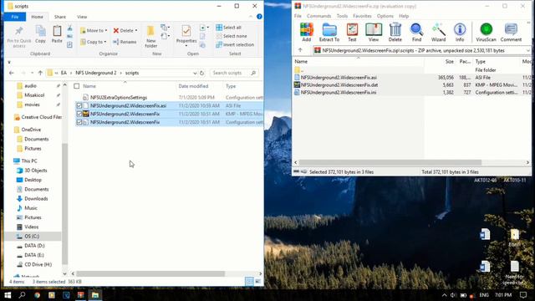This screenshot has width=535, height=301.
Task: Uncheck NFSUnderground2.WidescreenFix.asi checkbox in Explorer
Action: point(79,106)
